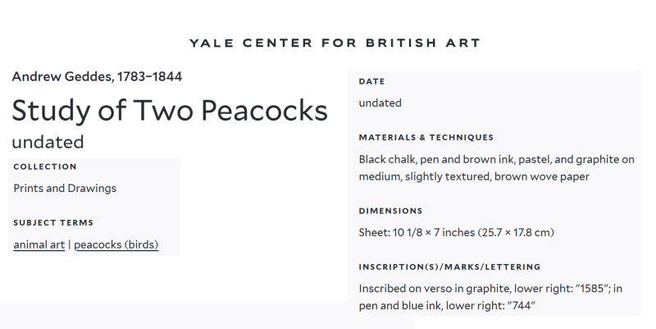Click 'undated' subtitle beneath the artwork title
The height and width of the screenshot is (329, 656).
pyautogui.click(x=48, y=142)
